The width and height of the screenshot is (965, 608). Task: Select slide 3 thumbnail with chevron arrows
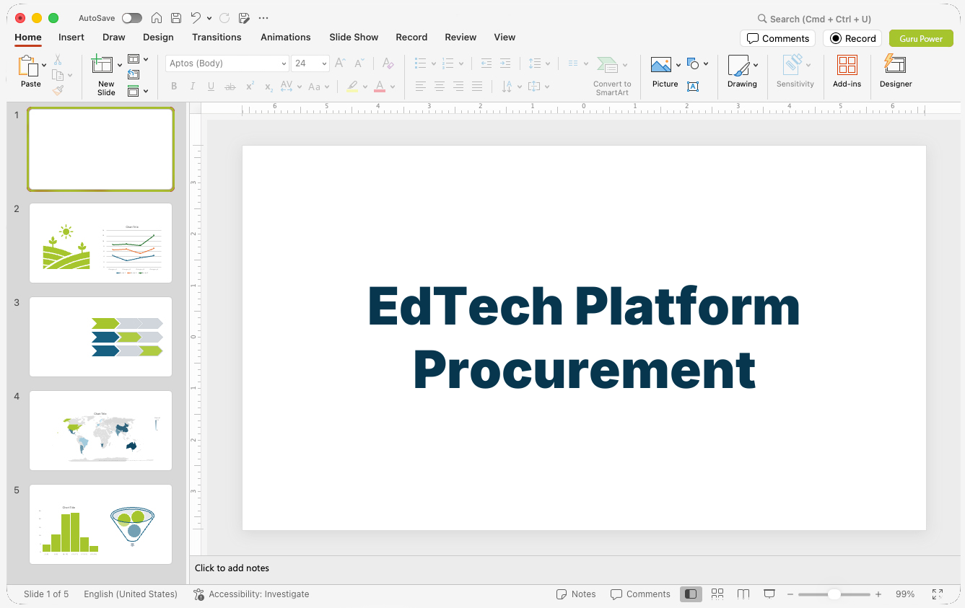tap(100, 337)
